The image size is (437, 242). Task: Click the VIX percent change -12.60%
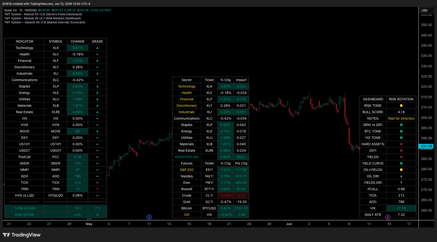tap(226, 215)
